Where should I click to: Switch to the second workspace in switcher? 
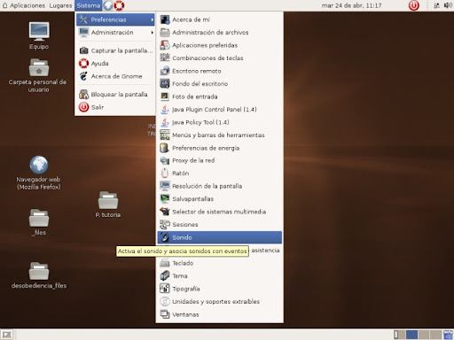tap(411, 335)
